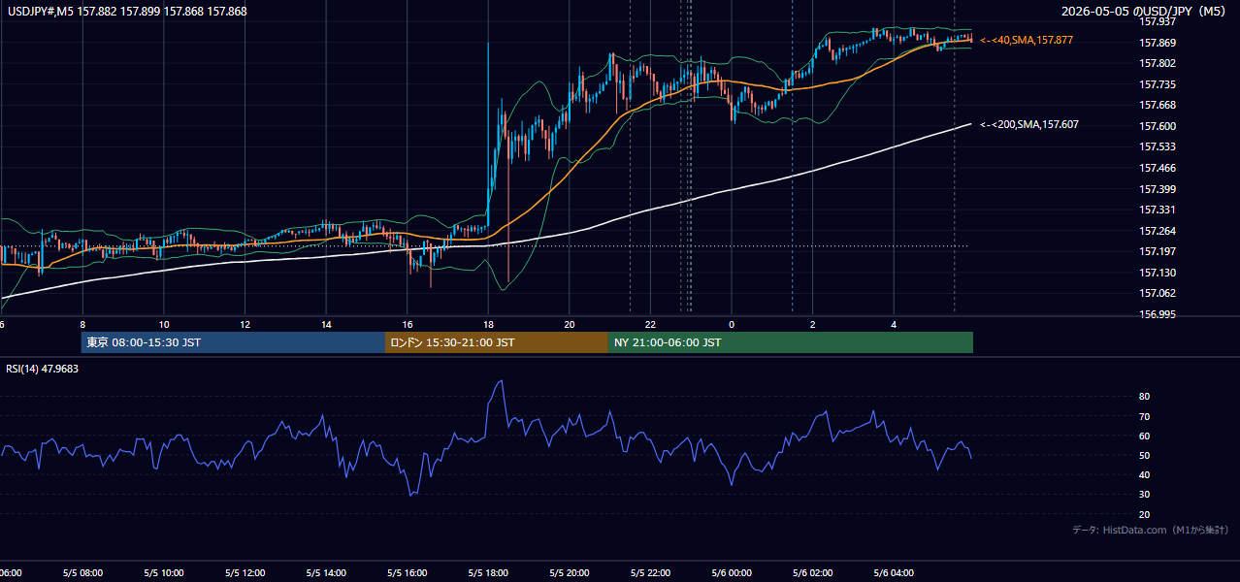
Task: Click hour label 12 under price chart
Action: tap(245, 324)
